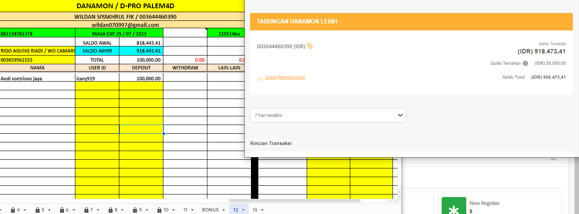Select the SALDO AWAL label cell

coord(97,43)
